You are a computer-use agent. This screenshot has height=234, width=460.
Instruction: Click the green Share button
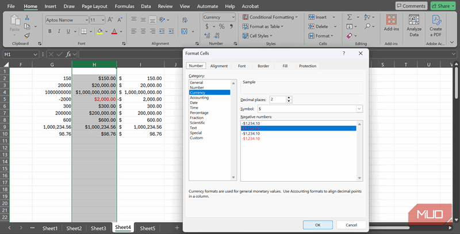pos(443,6)
